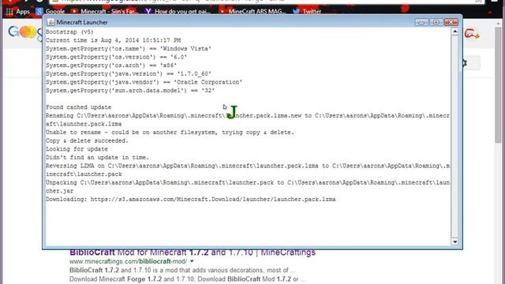Click the launcher log scroll up arrow
This screenshot has height=284, width=505.
coord(454,32)
